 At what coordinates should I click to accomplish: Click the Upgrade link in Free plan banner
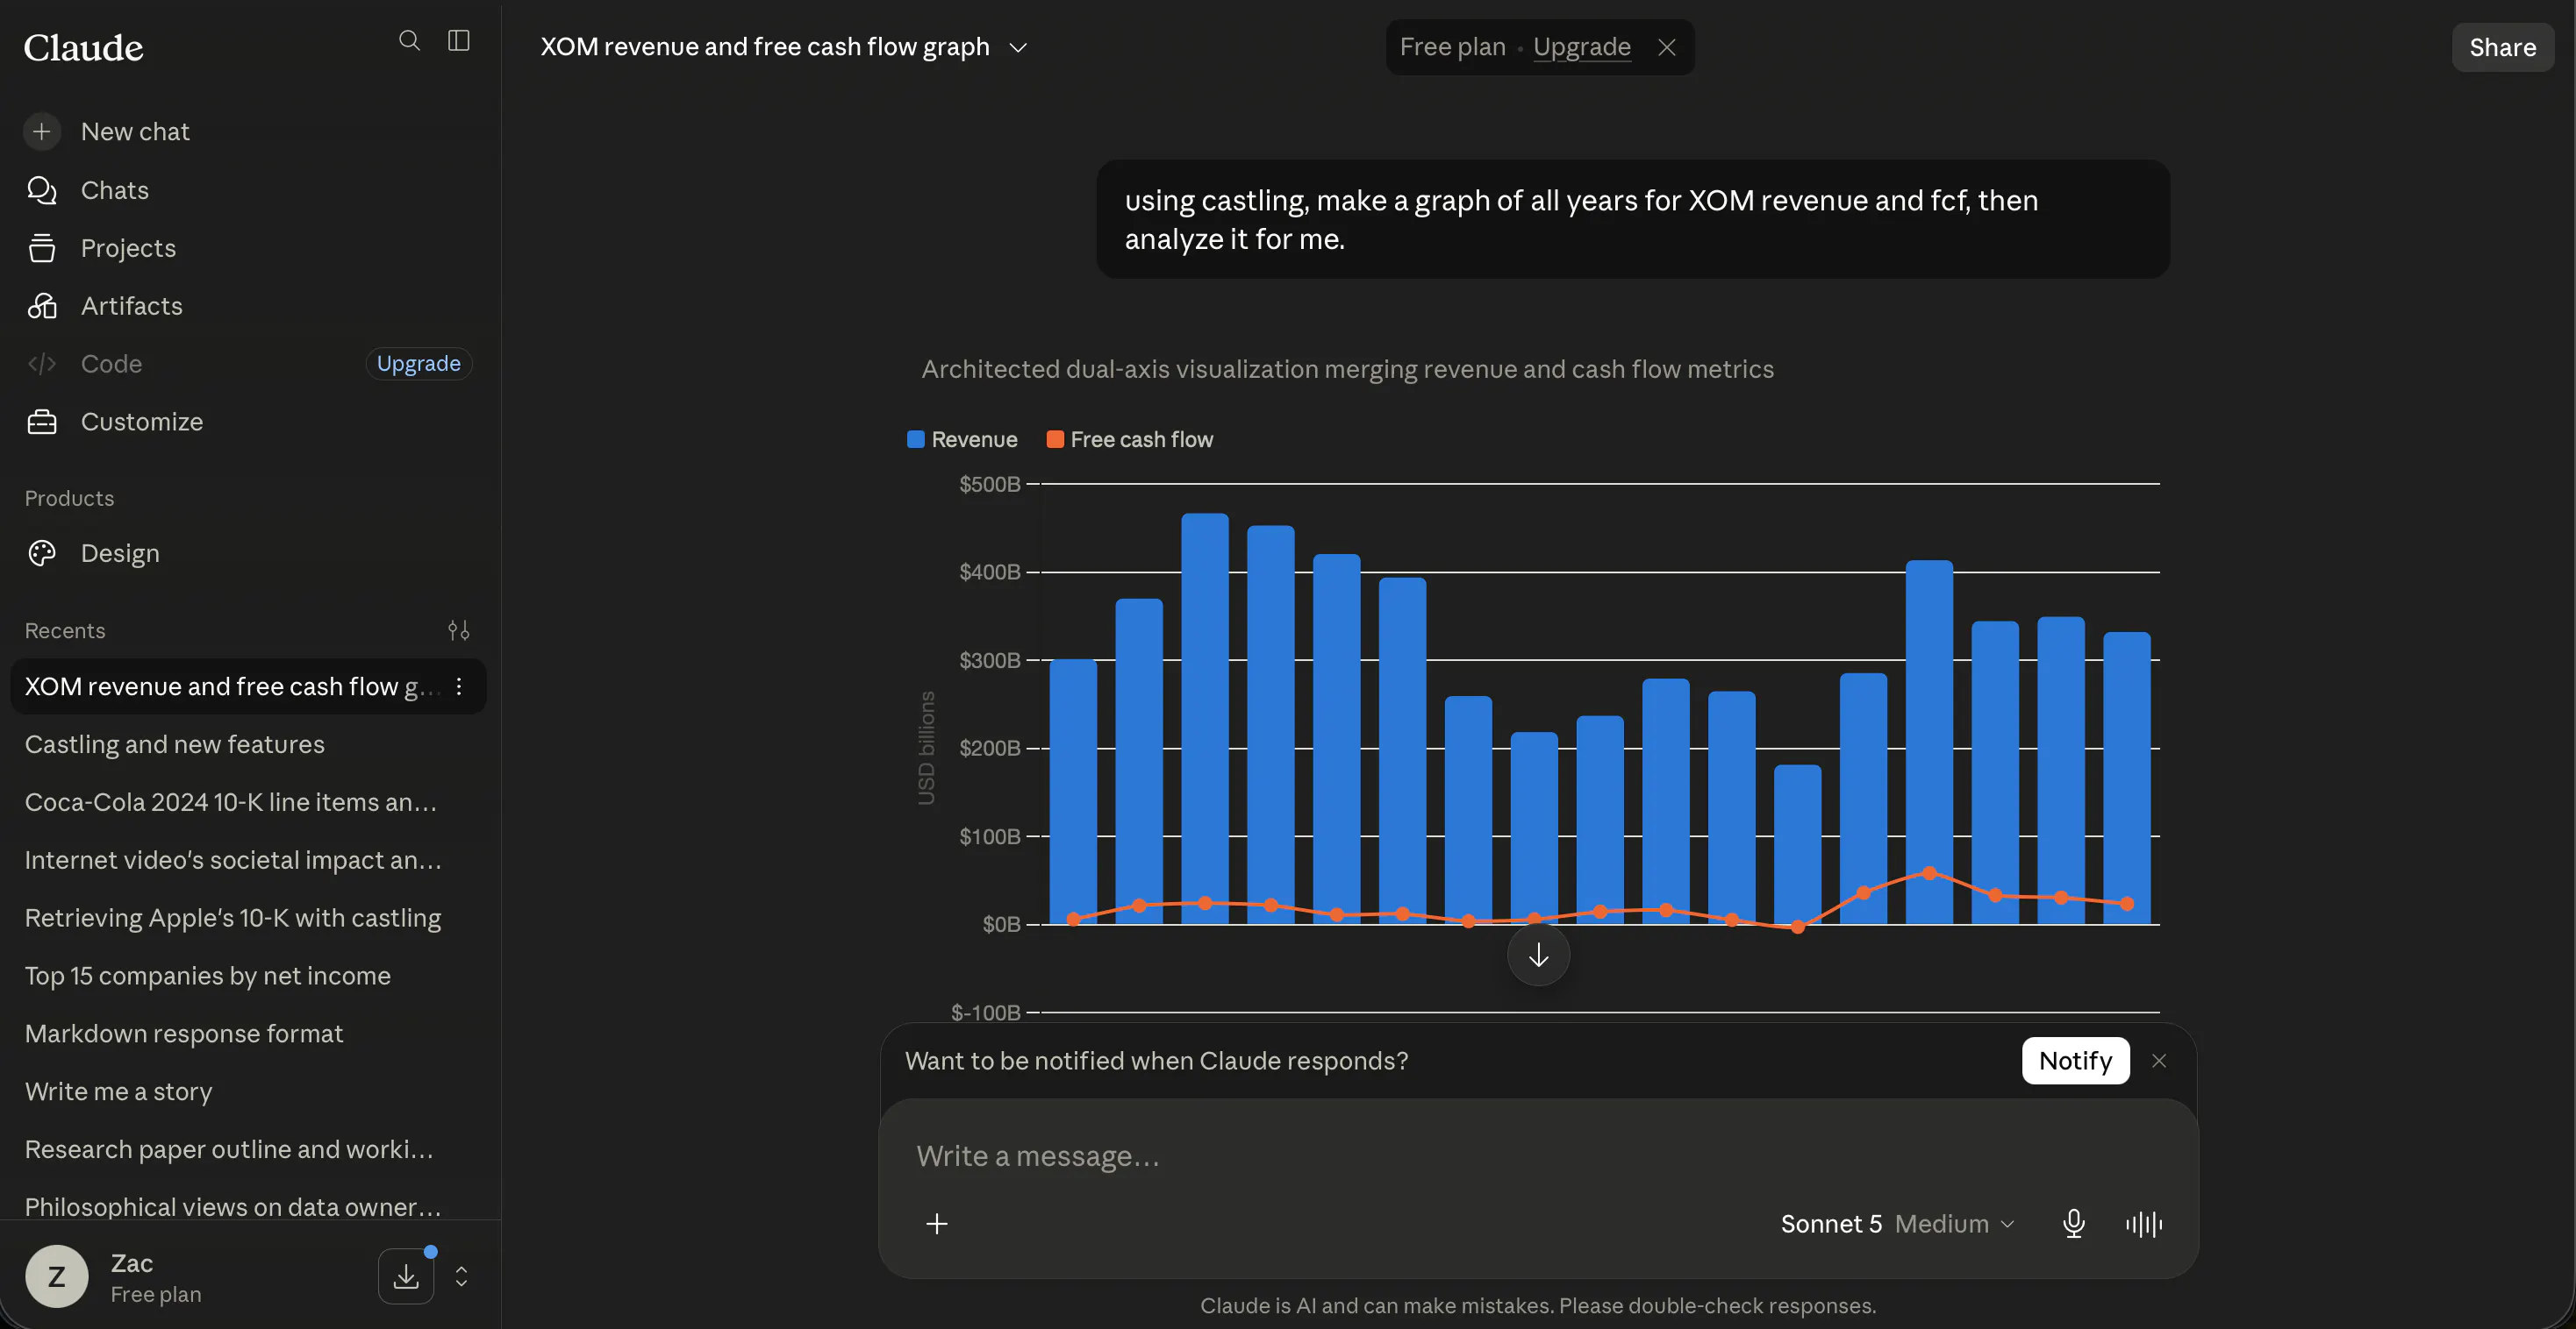(1582, 47)
